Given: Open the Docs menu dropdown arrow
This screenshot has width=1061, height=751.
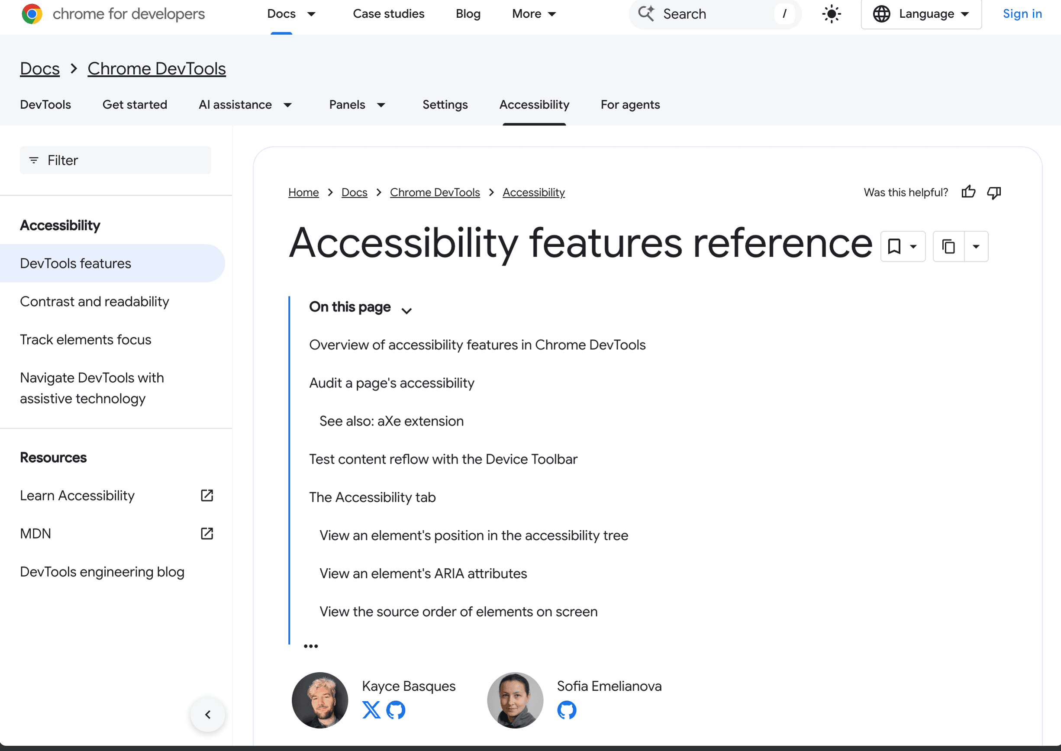Looking at the screenshot, I should point(311,14).
